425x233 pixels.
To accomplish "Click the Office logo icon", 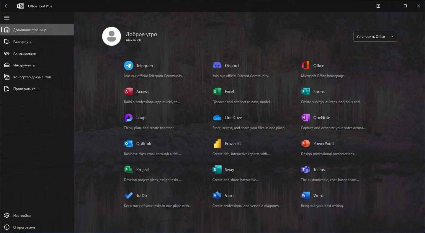I will (306, 66).
